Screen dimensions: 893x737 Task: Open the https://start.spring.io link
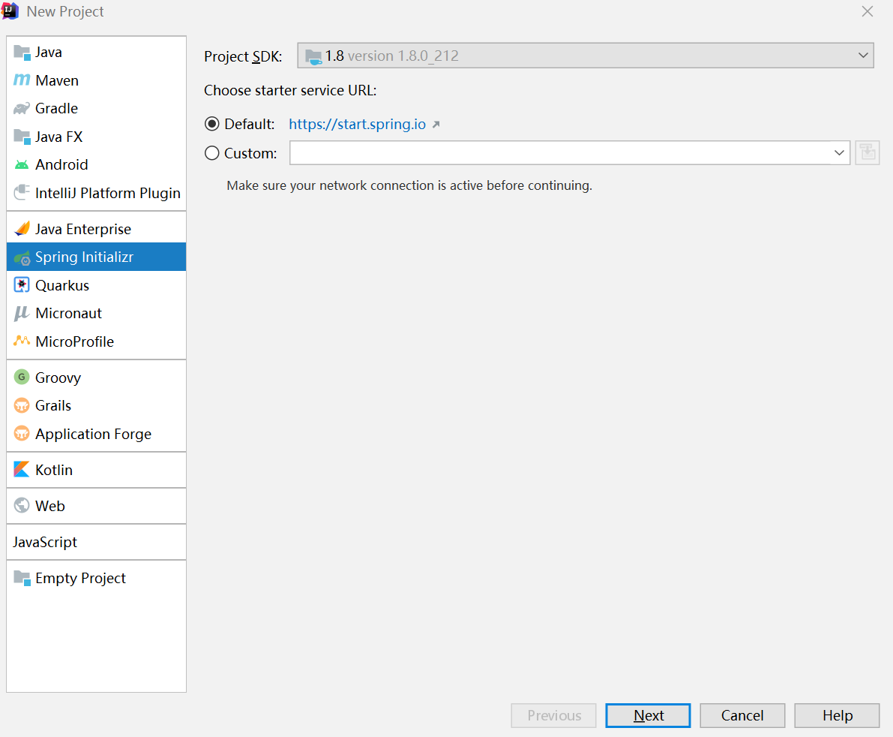pos(357,125)
